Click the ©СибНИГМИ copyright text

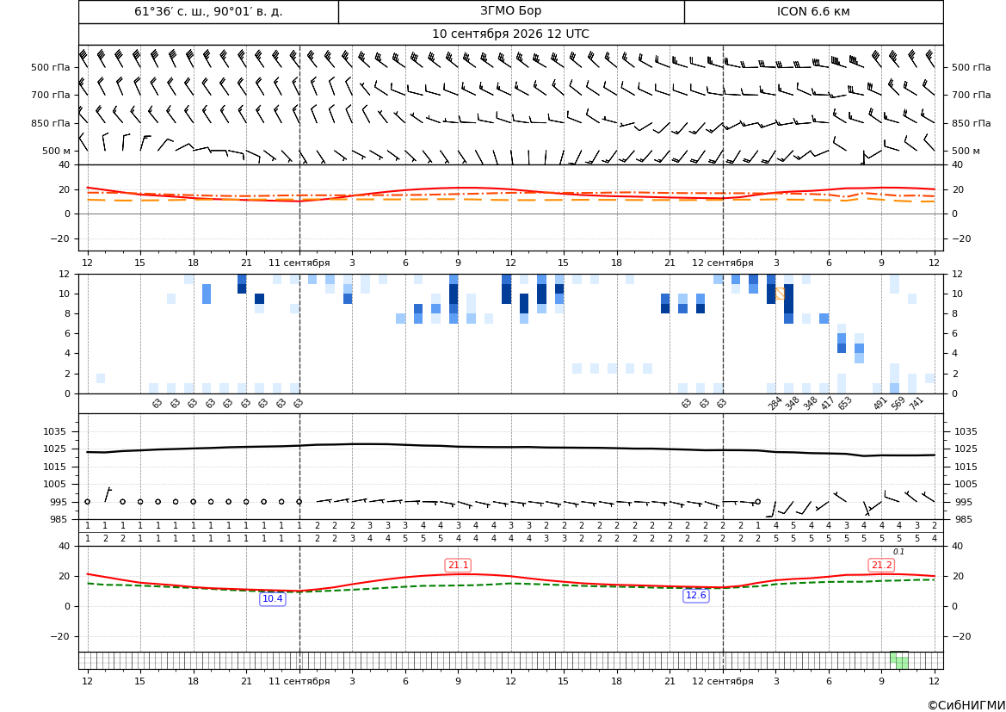966,705
